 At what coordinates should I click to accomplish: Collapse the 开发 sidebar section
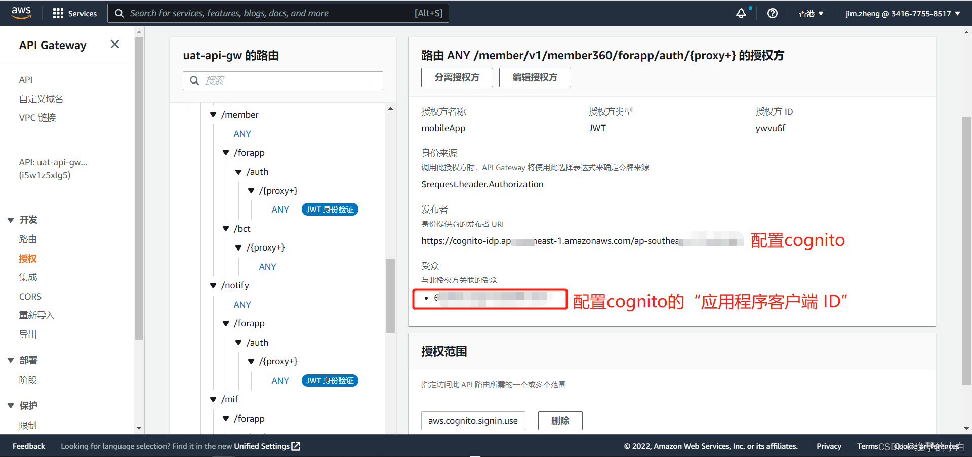[x=11, y=220]
